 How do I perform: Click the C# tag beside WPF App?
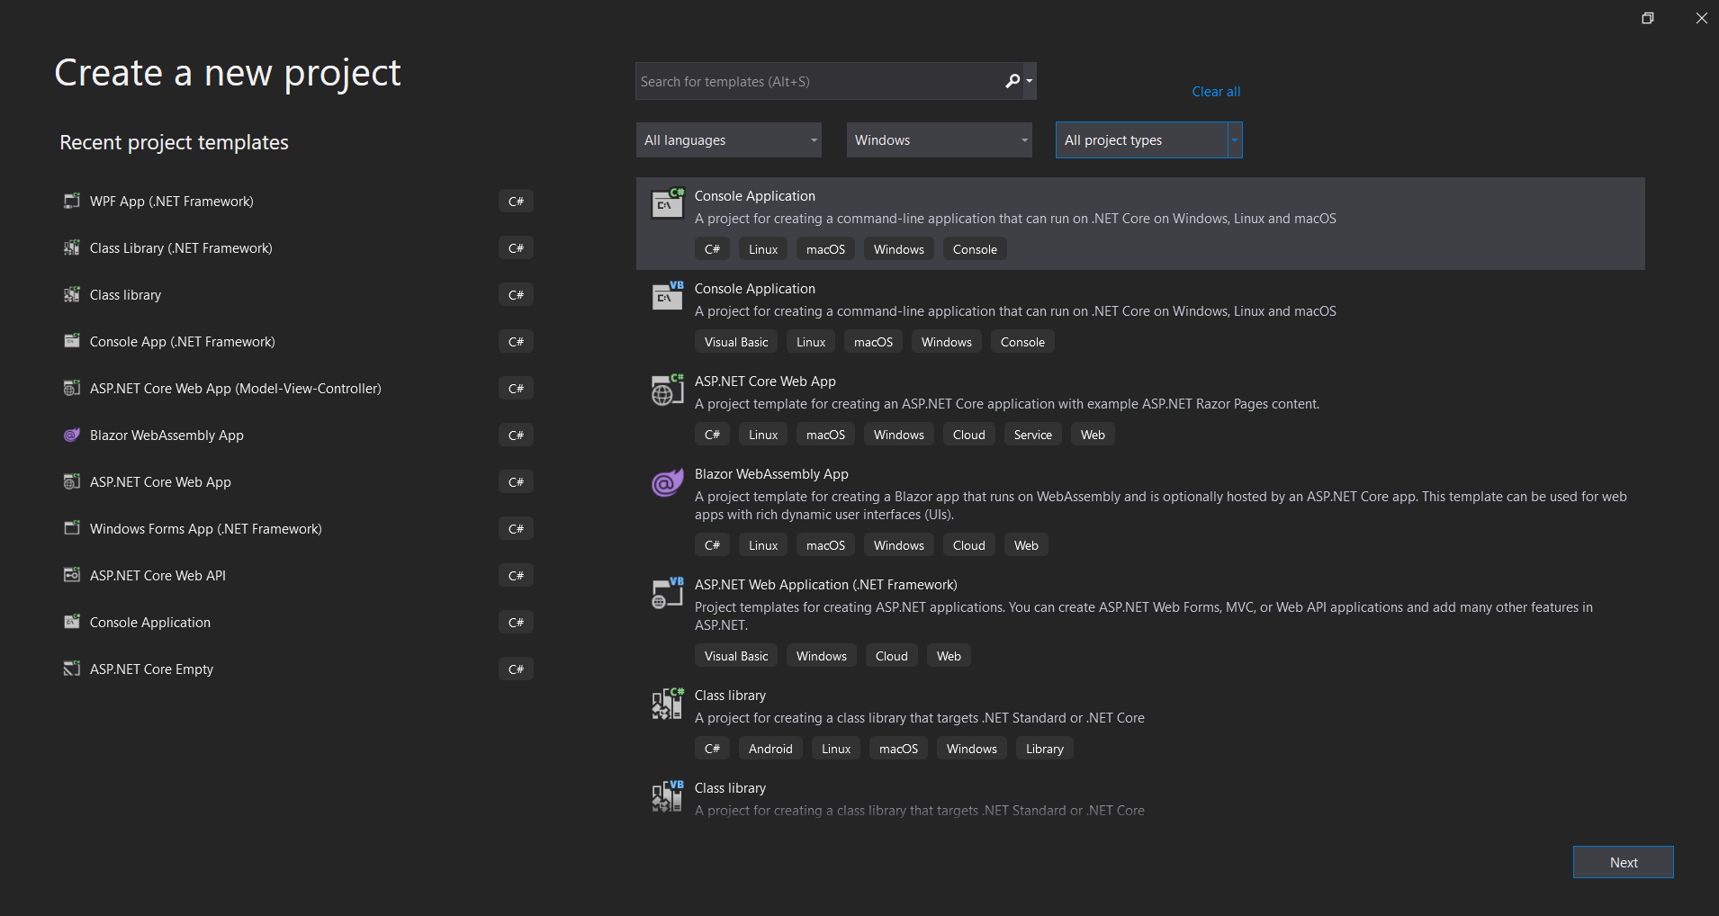(x=516, y=201)
